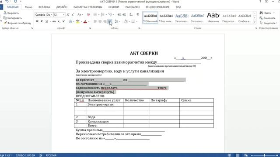Decrease font size with the smaller A icon
Image resolution: width=280 pixels, height=157 pixels.
point(73,15)
